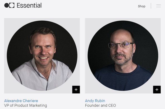Open Alexandre Cheriere's name link
Image resolution: width=165 pixels, height=109 pixels.
tap(21, 101)
